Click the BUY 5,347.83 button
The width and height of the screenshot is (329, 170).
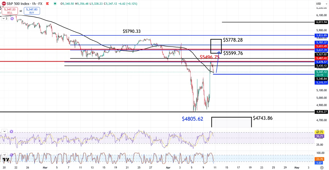click(32, 11)
